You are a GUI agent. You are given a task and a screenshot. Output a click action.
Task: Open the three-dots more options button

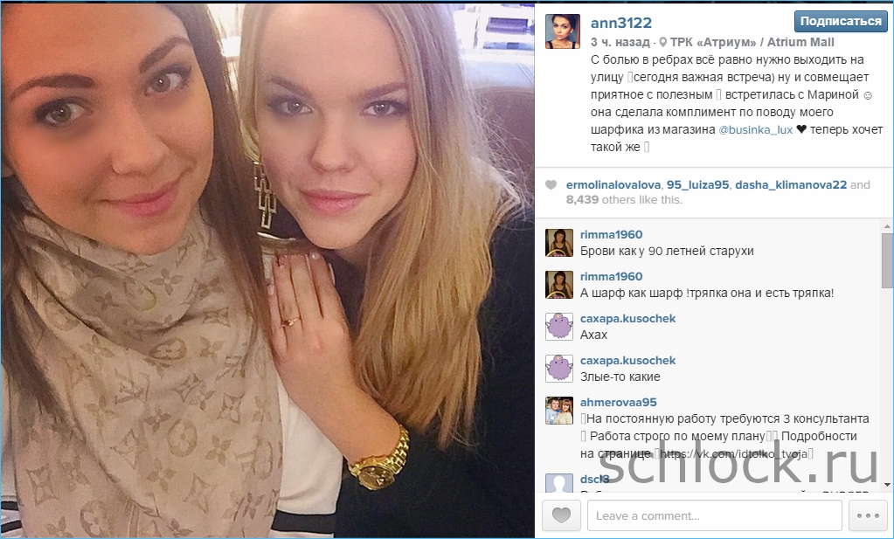868,515
